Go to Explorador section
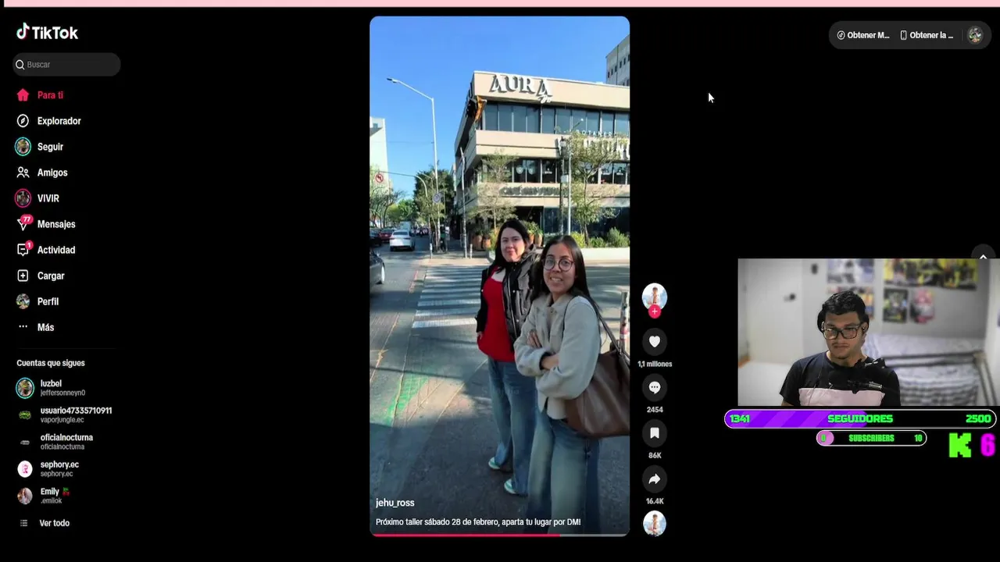 point(59,121)
